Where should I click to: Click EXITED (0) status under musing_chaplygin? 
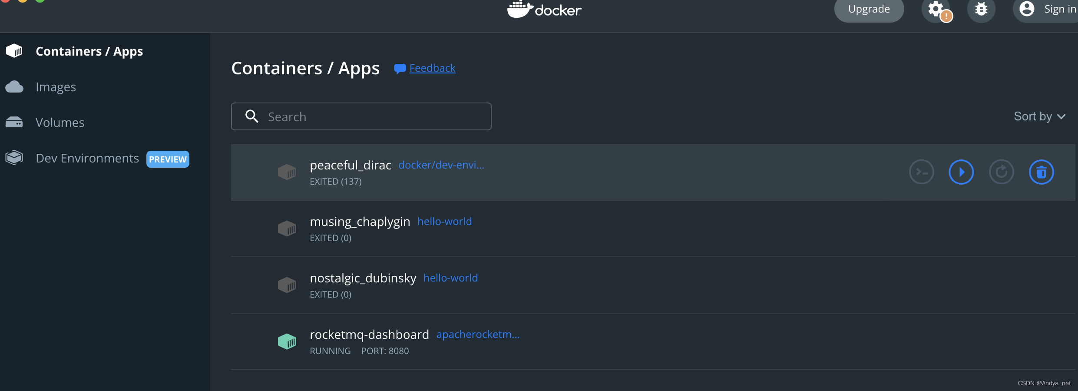tap(331, 238)
